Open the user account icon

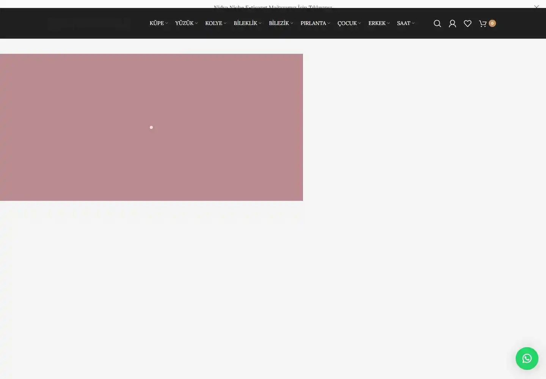[452, 23]
